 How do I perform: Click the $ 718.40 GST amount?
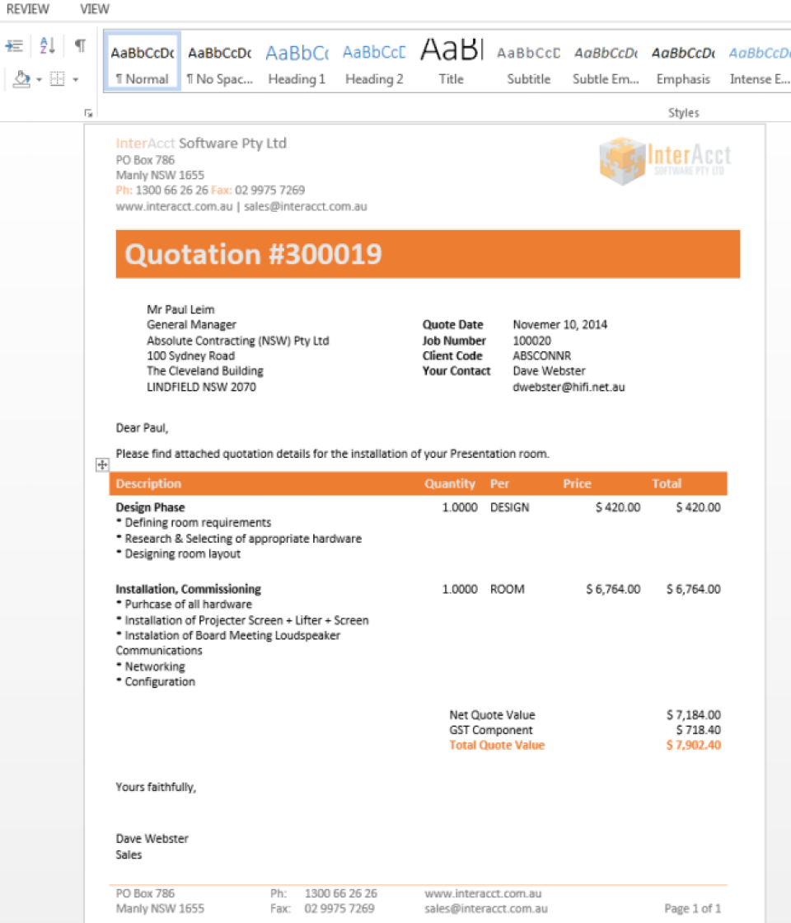(698, 731)
